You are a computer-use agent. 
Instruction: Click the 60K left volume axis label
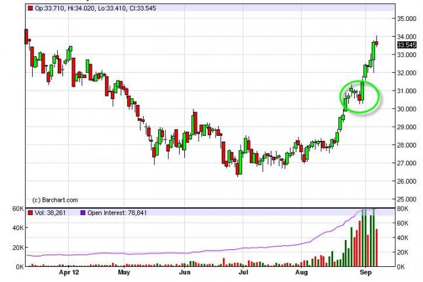[18, 209]
